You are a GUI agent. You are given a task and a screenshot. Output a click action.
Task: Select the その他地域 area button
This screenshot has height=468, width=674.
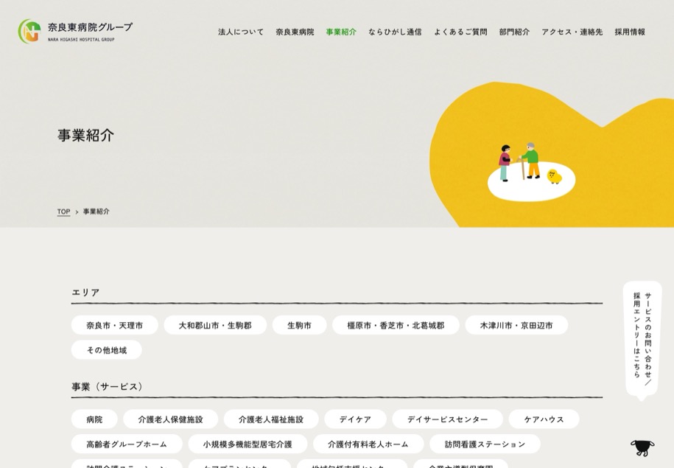(107, 350)
